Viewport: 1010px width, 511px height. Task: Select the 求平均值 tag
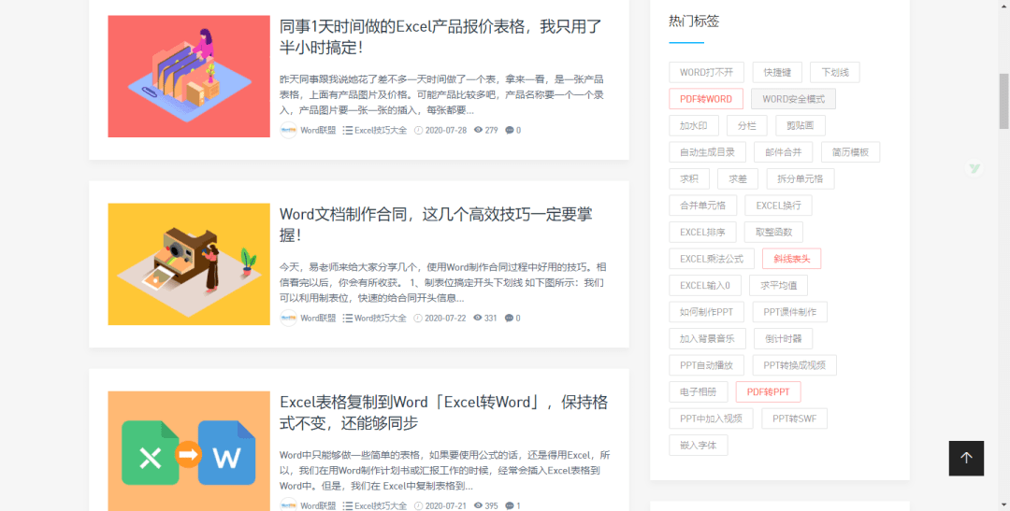tap(779, 285)
